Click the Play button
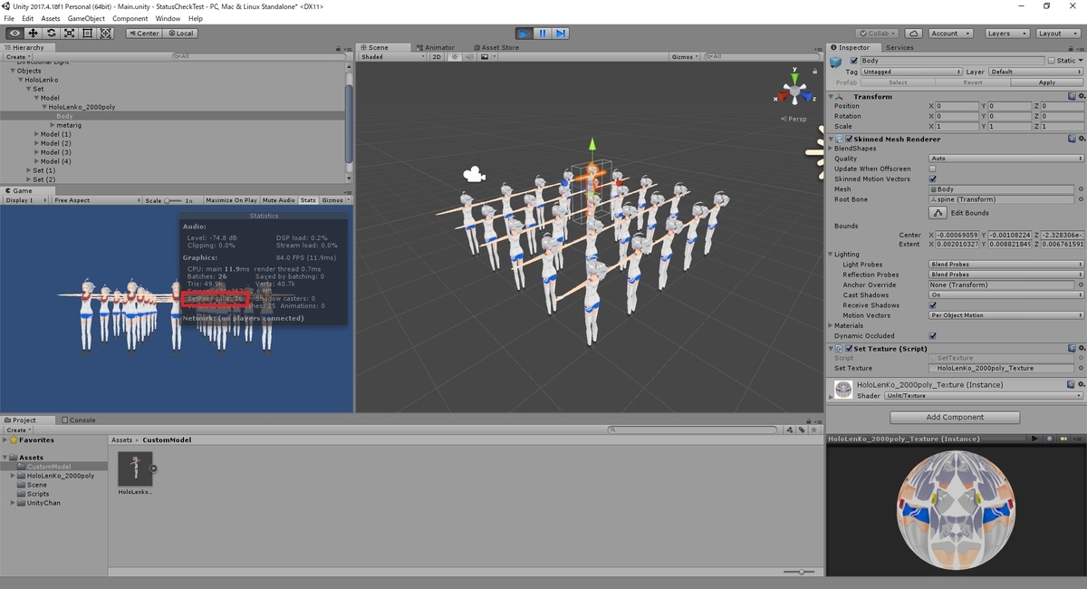The image size is (1087, 589). point(524,34)
